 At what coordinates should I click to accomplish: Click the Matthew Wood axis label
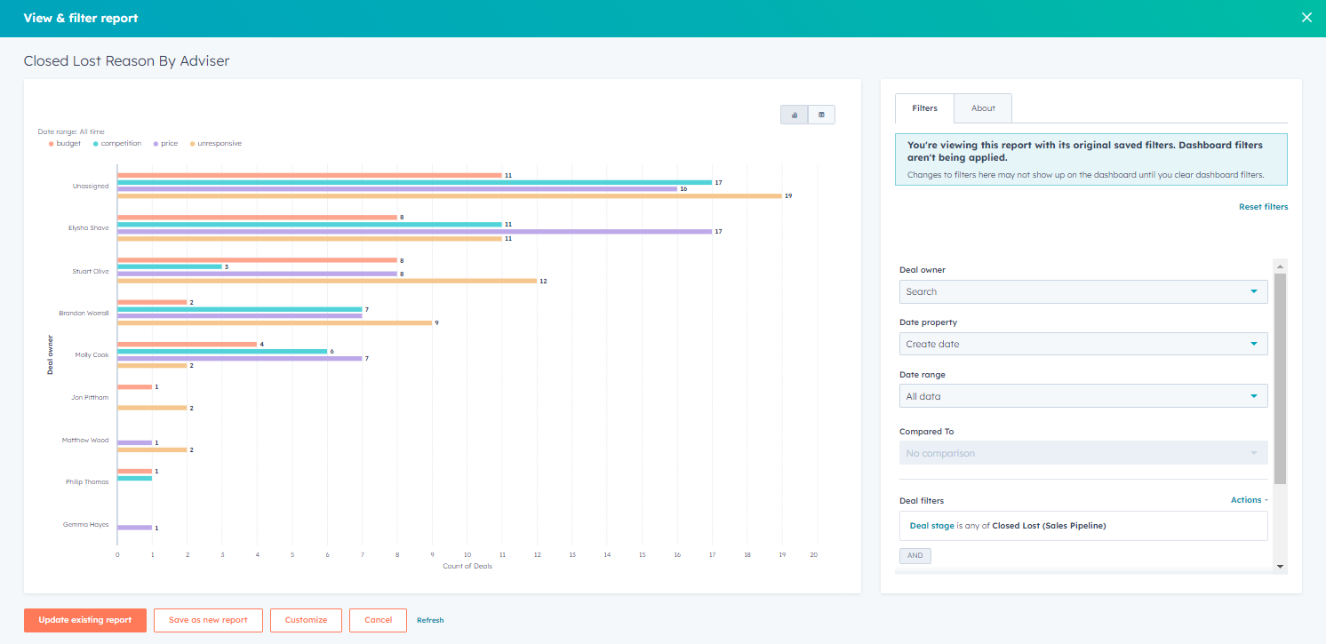click(85, 440)
